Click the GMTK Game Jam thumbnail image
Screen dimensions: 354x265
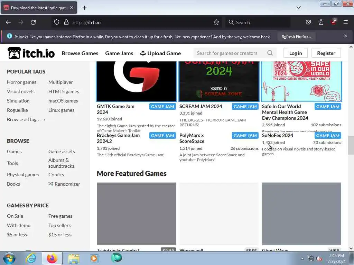(x=136, y=81)
